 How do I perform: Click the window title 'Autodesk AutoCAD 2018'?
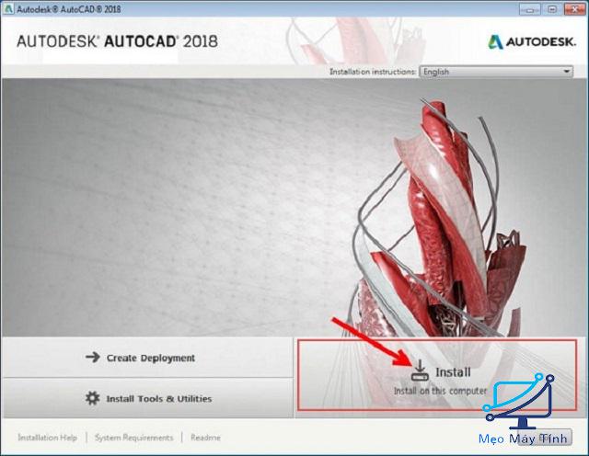pyautogui.click(x=69, y=9)
